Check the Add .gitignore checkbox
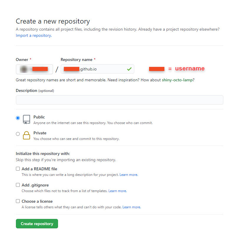The width and height of the screenshot is (236, 241). click(x=18, y=185)
